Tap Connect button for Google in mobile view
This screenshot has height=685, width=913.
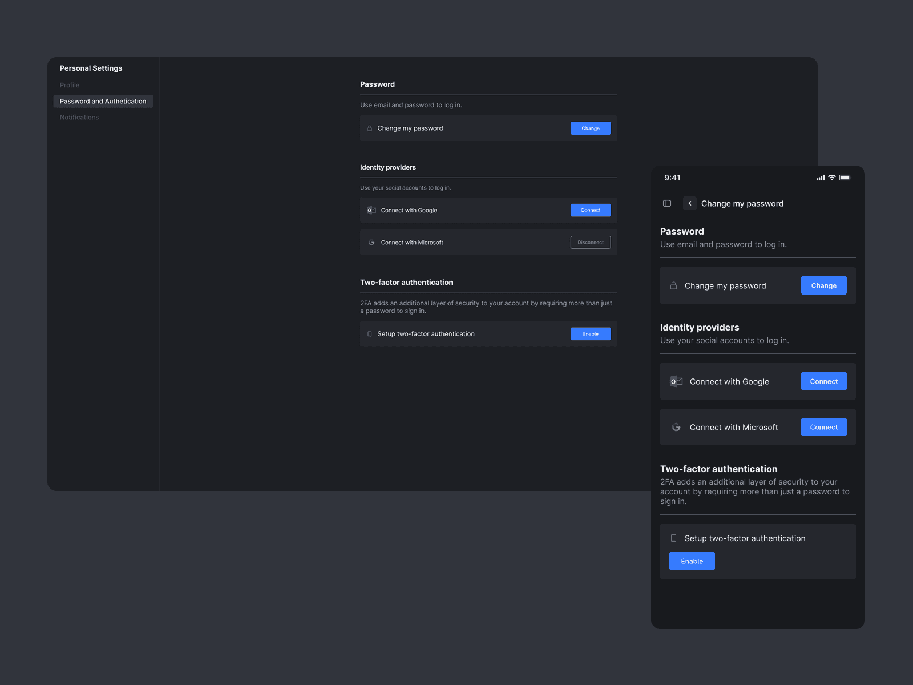[x=824, y=381]
